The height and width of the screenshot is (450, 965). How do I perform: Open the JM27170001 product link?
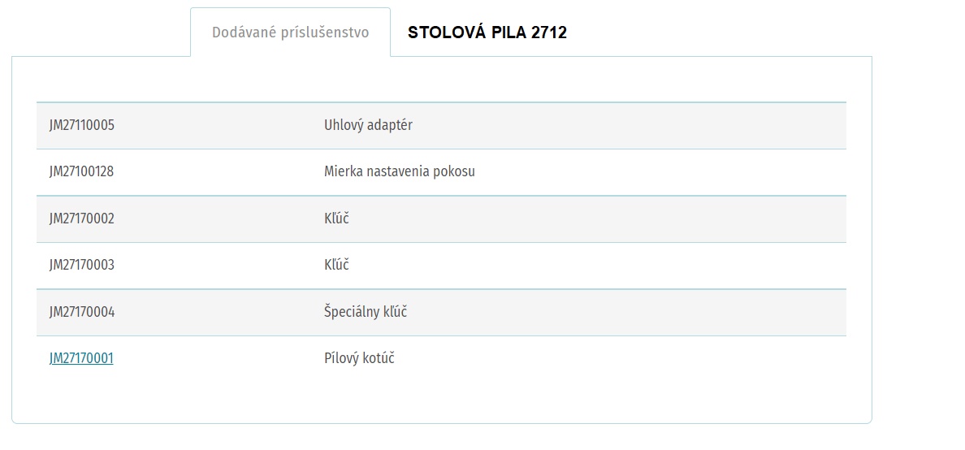81,358
